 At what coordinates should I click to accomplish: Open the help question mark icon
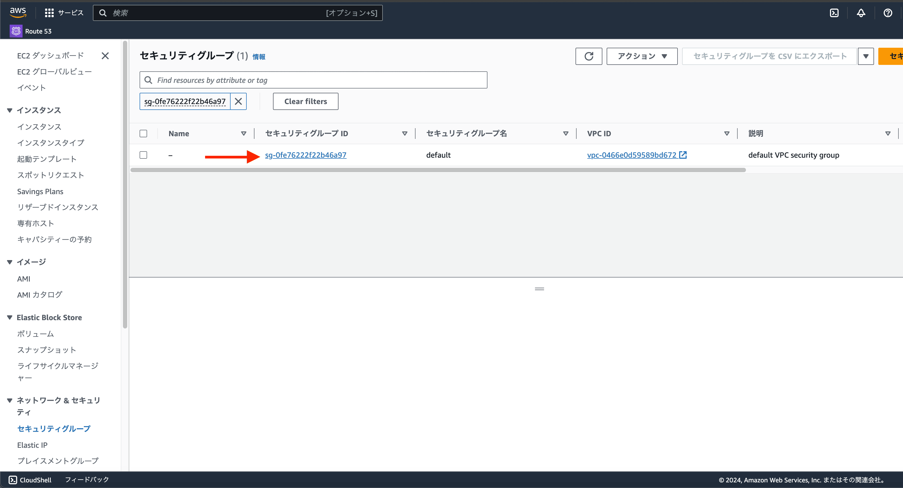click(888, 13)
